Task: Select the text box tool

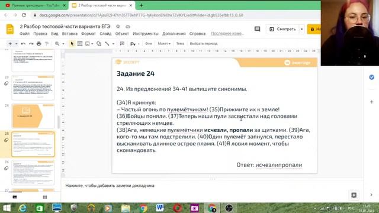Action: [80, 44]
